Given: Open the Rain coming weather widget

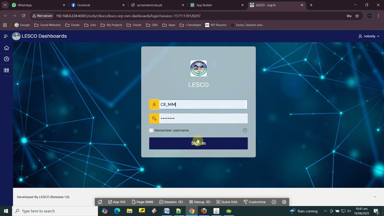Looking at the screenshot, I should pyautogui.click(x=304, y=211).
